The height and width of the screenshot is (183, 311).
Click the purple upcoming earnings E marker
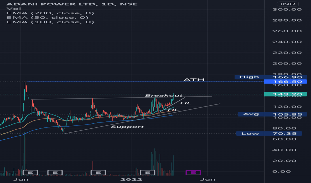pos(194,172)
